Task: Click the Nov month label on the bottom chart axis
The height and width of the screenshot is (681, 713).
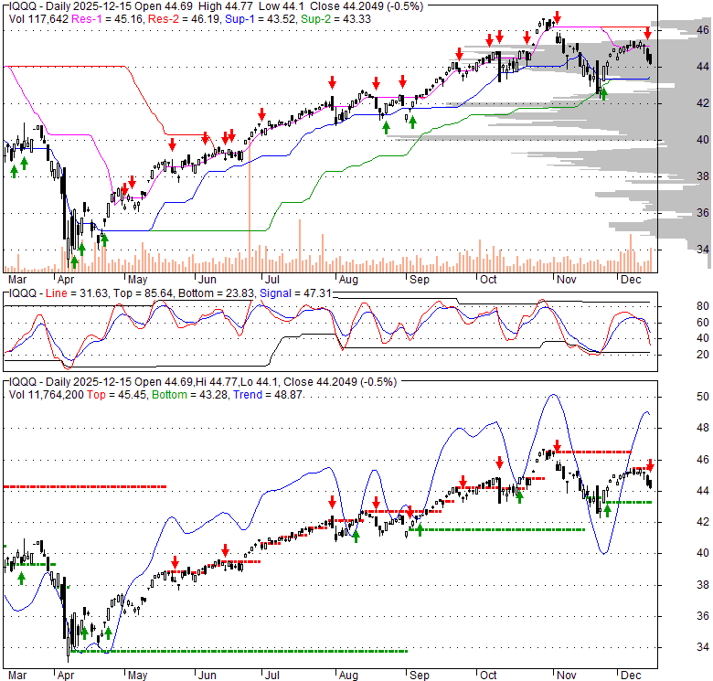Action: click(566, 676)
